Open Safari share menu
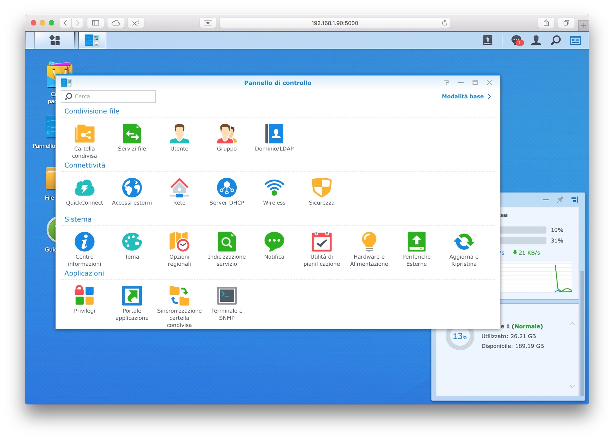The width and height of the screenshot is (614, 440). click(546, 23)
